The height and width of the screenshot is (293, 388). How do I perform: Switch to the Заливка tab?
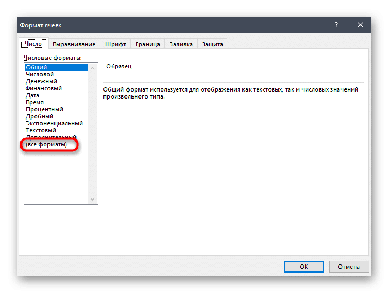pyautogui.click(x=181, y=44)
